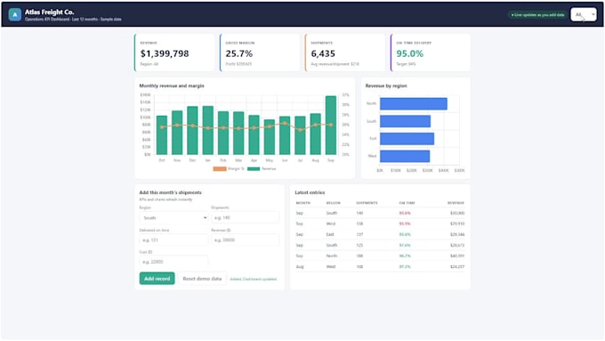Click the 'Add this month's shipments' heading
Viewport: 605px width, 341px height.
[x=171, y=192]
